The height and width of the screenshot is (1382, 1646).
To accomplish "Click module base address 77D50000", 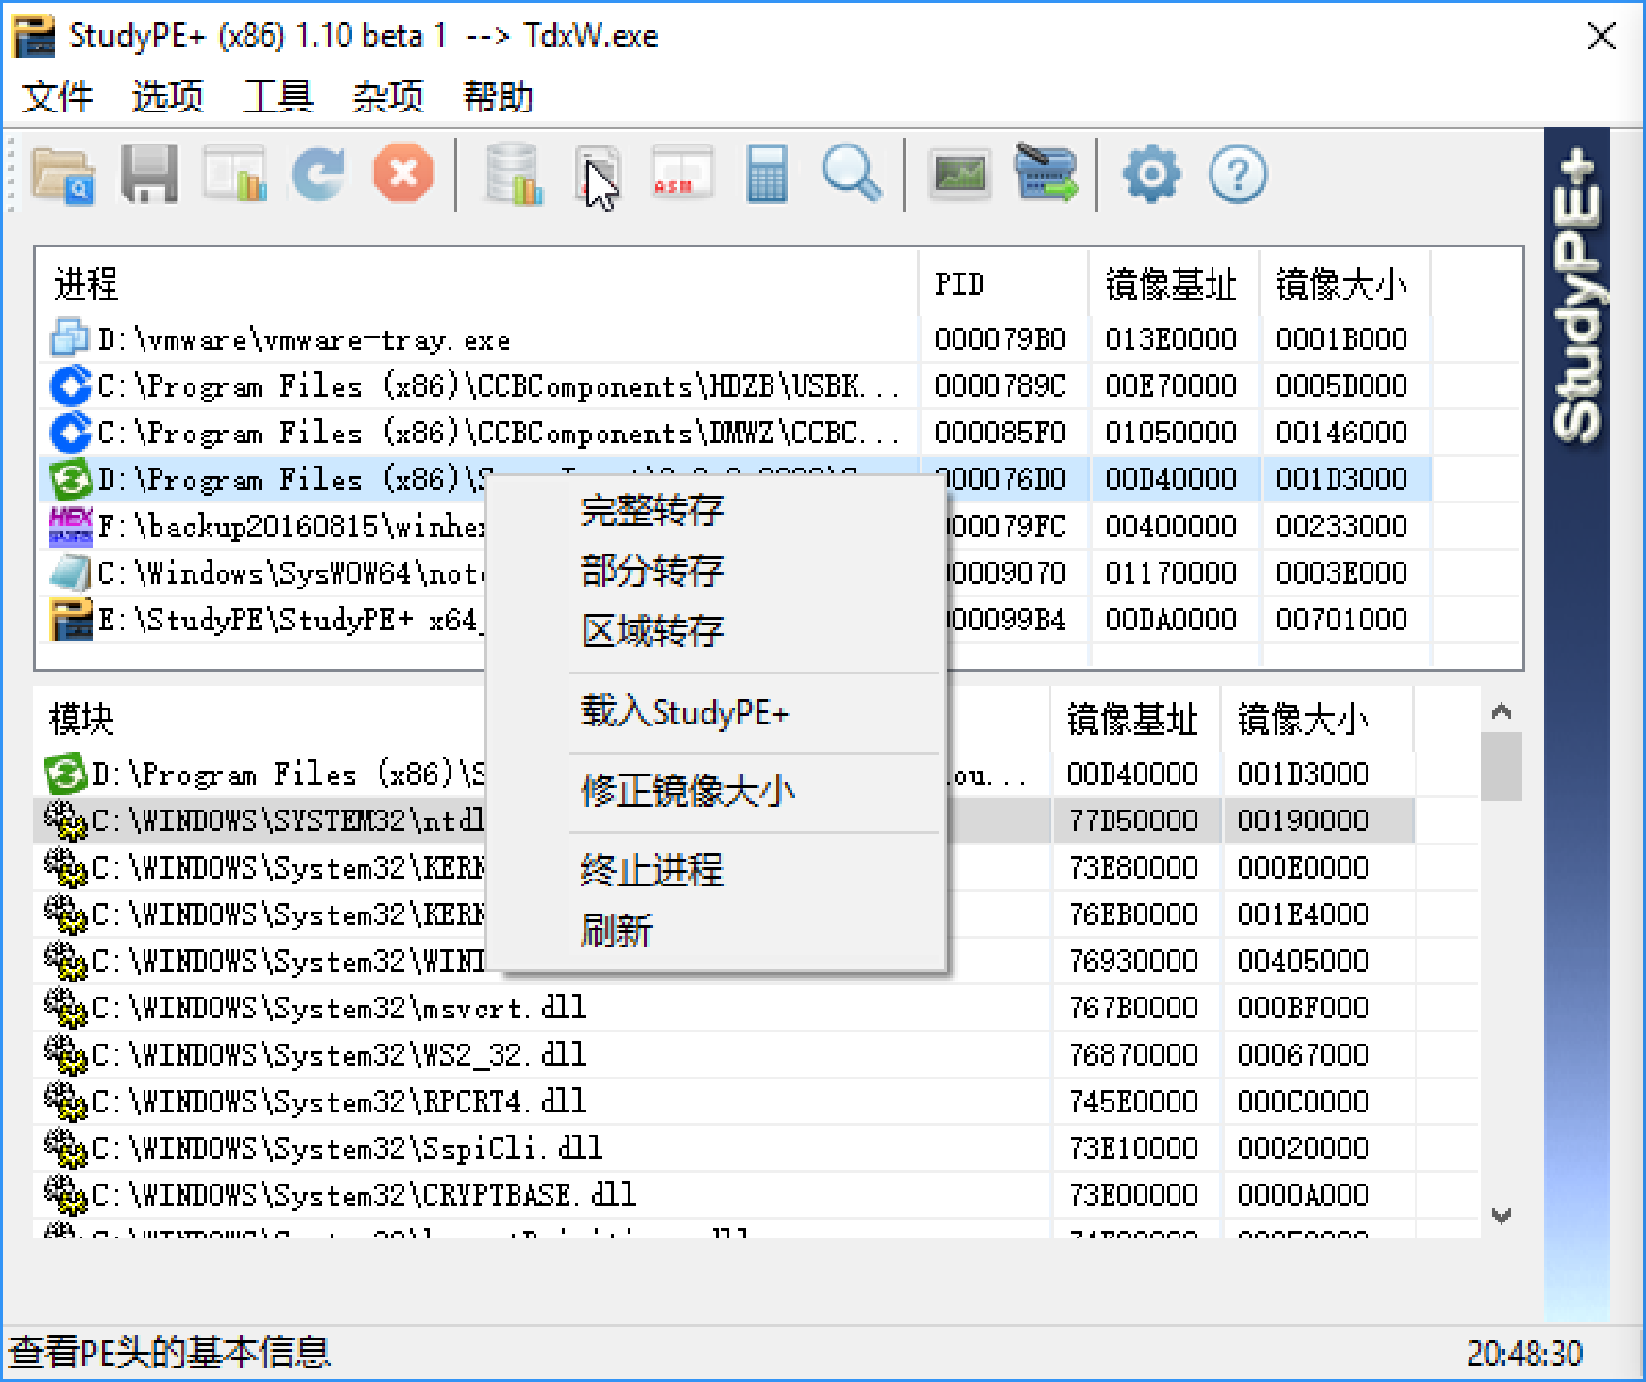I will click(x=1133, y=820).
